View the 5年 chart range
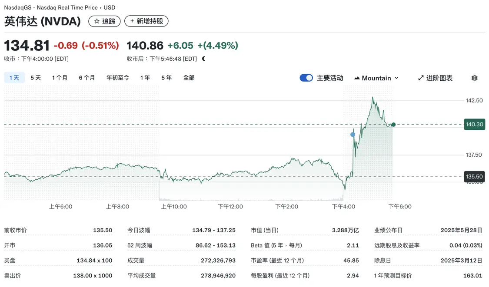The height and width of the screenshot is (287, 489). 166,78
